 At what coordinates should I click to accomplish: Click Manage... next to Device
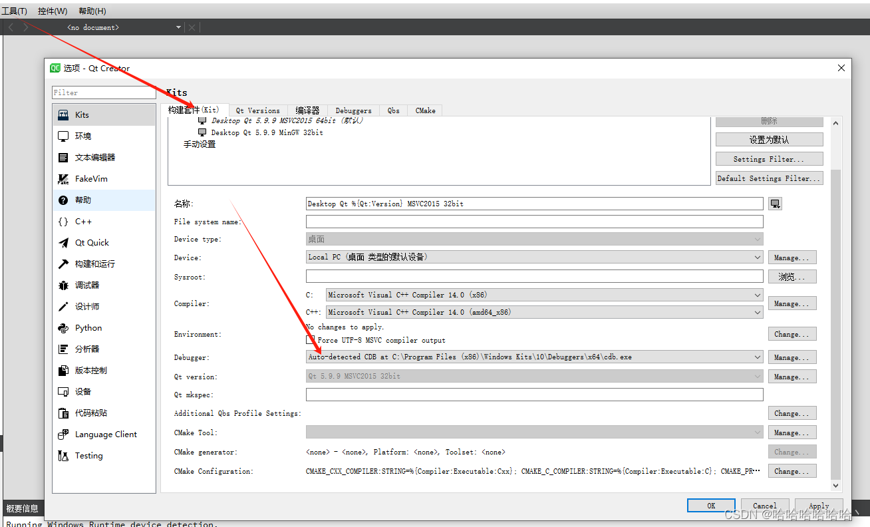pyautogui.click(x=792, y=258)
